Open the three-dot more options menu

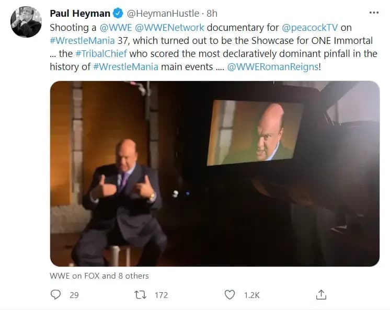(374, 13)
